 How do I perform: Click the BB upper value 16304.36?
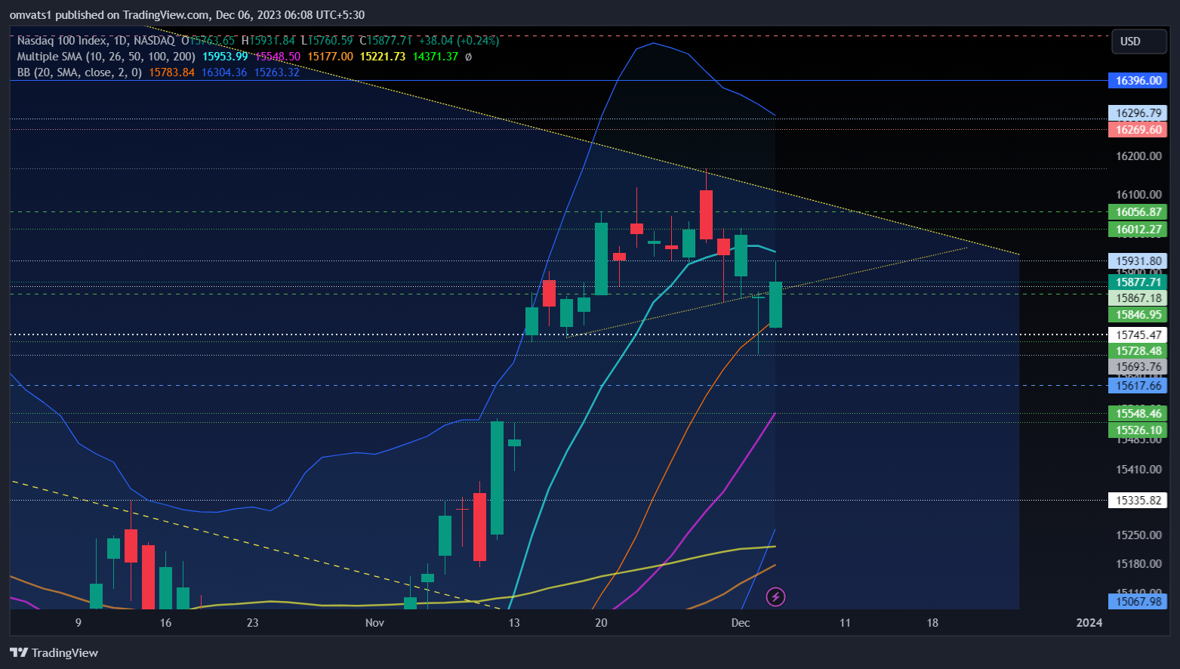224,72
